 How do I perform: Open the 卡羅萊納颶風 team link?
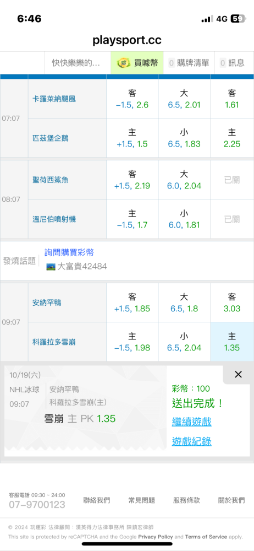[x=54, y=99]
